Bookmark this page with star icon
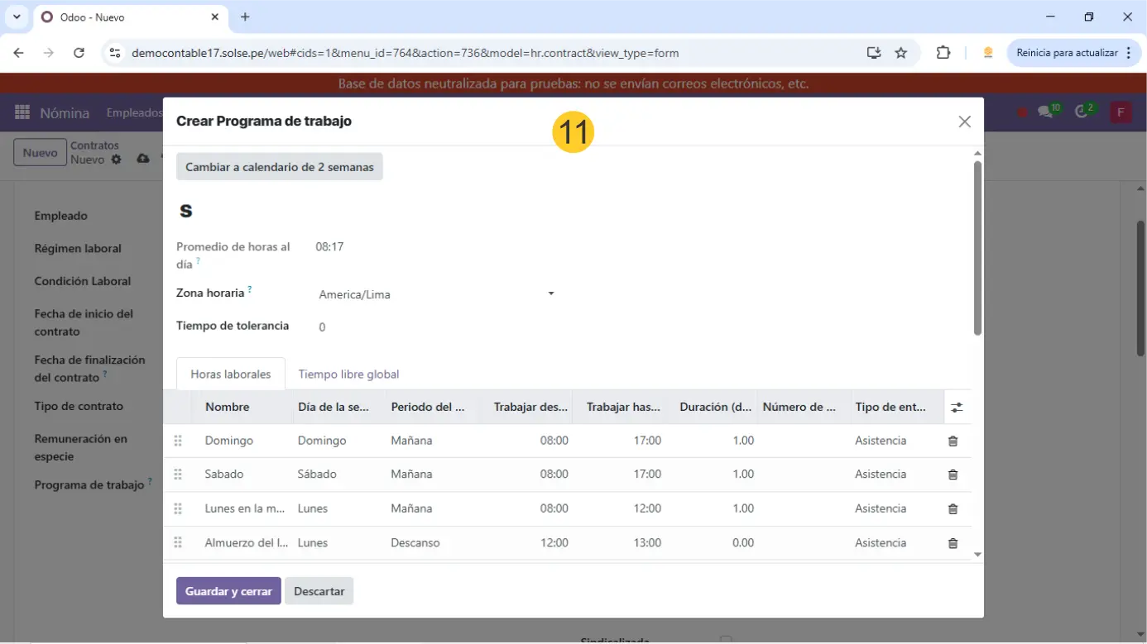 (901, 53)
